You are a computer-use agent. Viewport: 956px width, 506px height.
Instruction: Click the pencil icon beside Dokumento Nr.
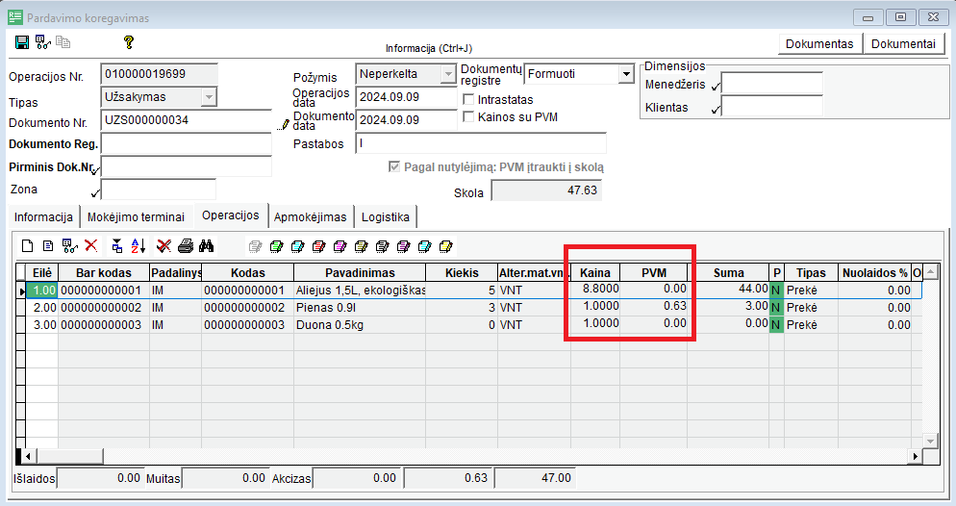coord(284,123)
